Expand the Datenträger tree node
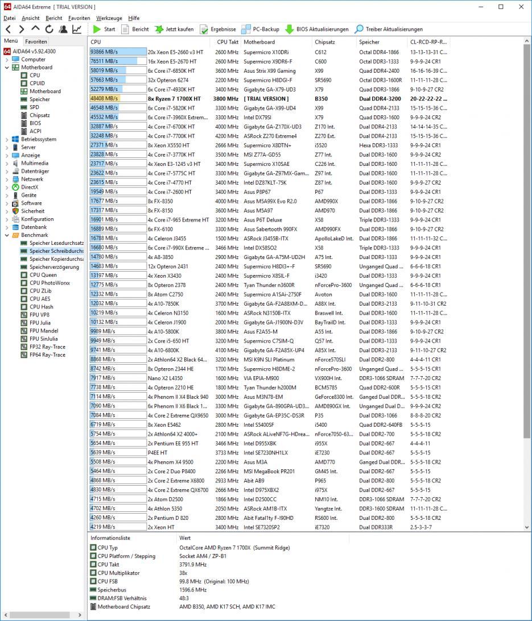The width and height of the screenshot is (532, 621). coord(7,171)
